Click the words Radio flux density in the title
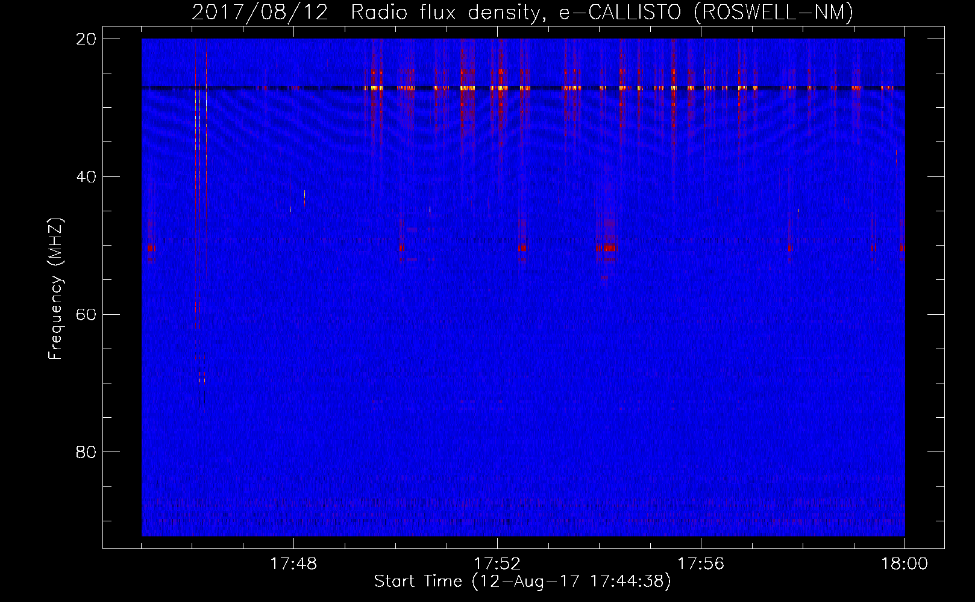The width and height of the screenshot is (975, 602). [450, 12]
